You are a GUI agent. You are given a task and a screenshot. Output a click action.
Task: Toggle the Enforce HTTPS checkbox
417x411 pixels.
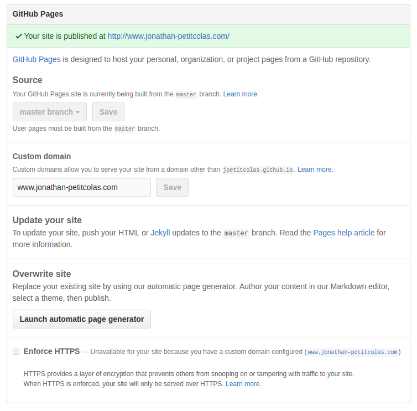[16, 352]
